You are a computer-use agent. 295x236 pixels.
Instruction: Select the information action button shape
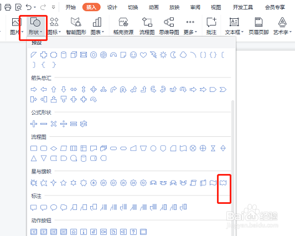click(84, 232)
